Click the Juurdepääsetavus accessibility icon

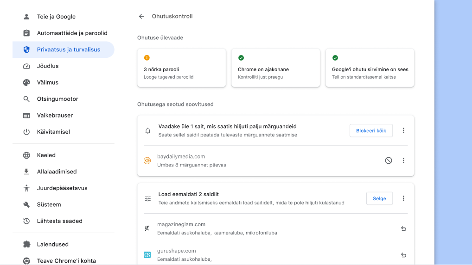[x=26, y=188]
